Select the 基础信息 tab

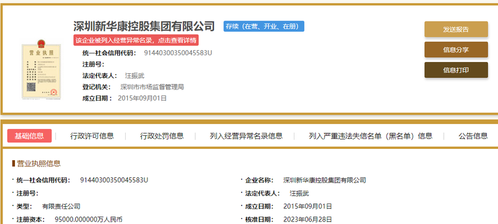point(29,136)
